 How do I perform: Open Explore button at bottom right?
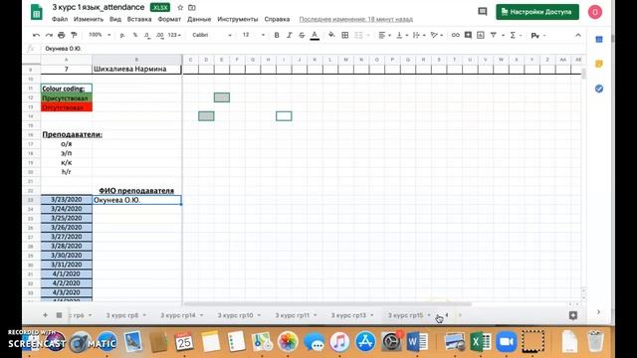(x=573, y=315)
